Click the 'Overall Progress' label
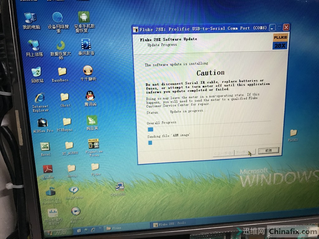This screenshot has width=319, height=239. tap(162, 123)
